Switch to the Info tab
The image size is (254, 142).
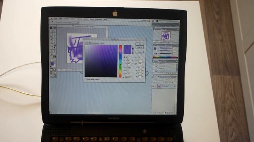point(164,30)
